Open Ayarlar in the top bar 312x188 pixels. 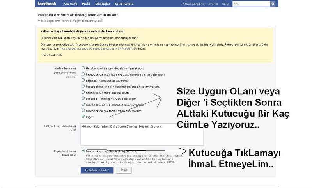tap(213, 4)
